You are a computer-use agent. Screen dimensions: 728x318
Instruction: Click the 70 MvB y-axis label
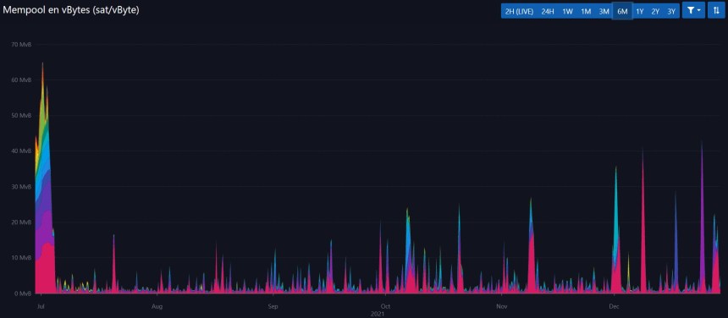(x=22, y=45)
